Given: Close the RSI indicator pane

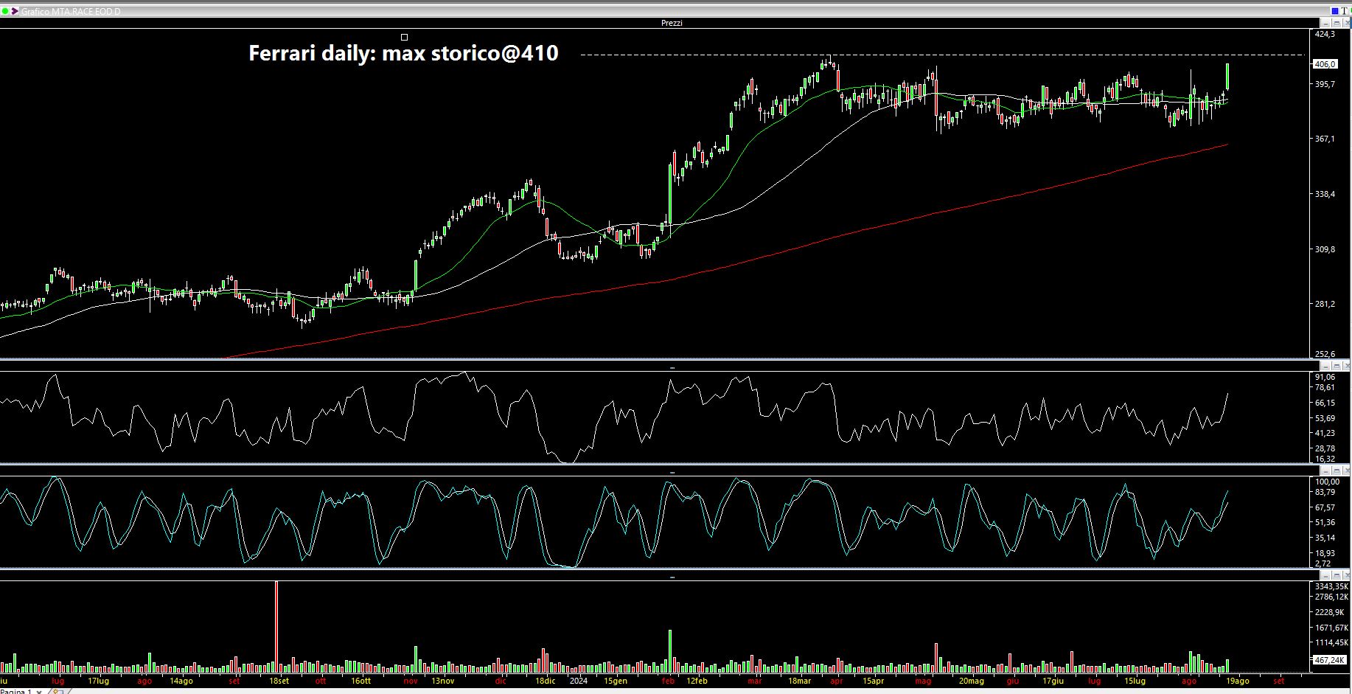Looking at the screenshot, I should click(1346, 366).
